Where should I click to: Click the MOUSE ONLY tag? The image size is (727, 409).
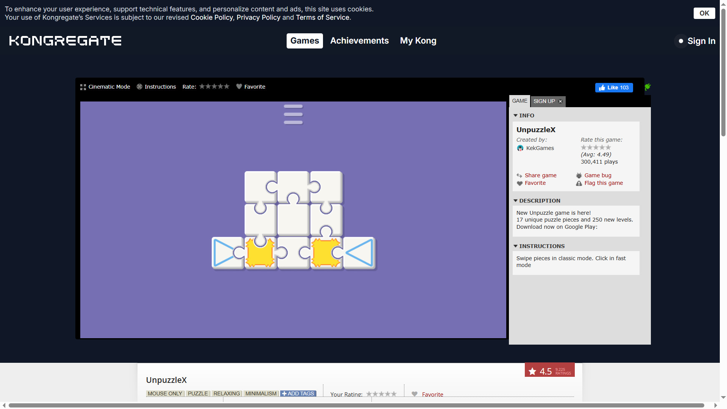pos(165,393)
